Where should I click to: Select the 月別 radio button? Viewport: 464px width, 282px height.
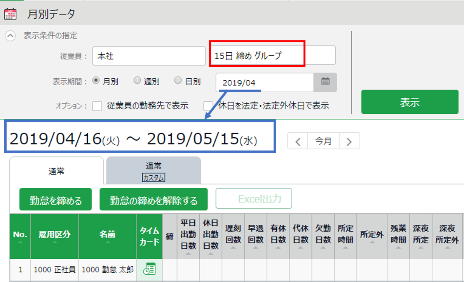(96, 80)
